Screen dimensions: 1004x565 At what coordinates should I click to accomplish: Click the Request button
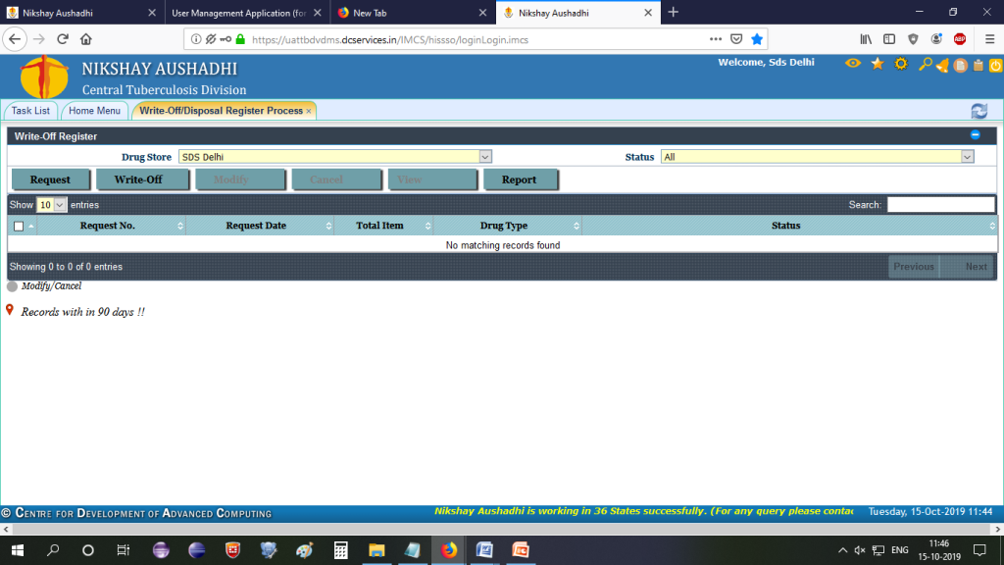coord(50,180)
